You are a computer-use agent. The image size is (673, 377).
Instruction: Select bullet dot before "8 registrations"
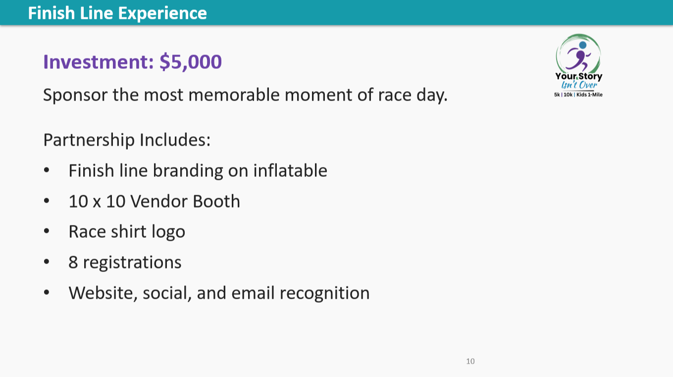point(47,263)
